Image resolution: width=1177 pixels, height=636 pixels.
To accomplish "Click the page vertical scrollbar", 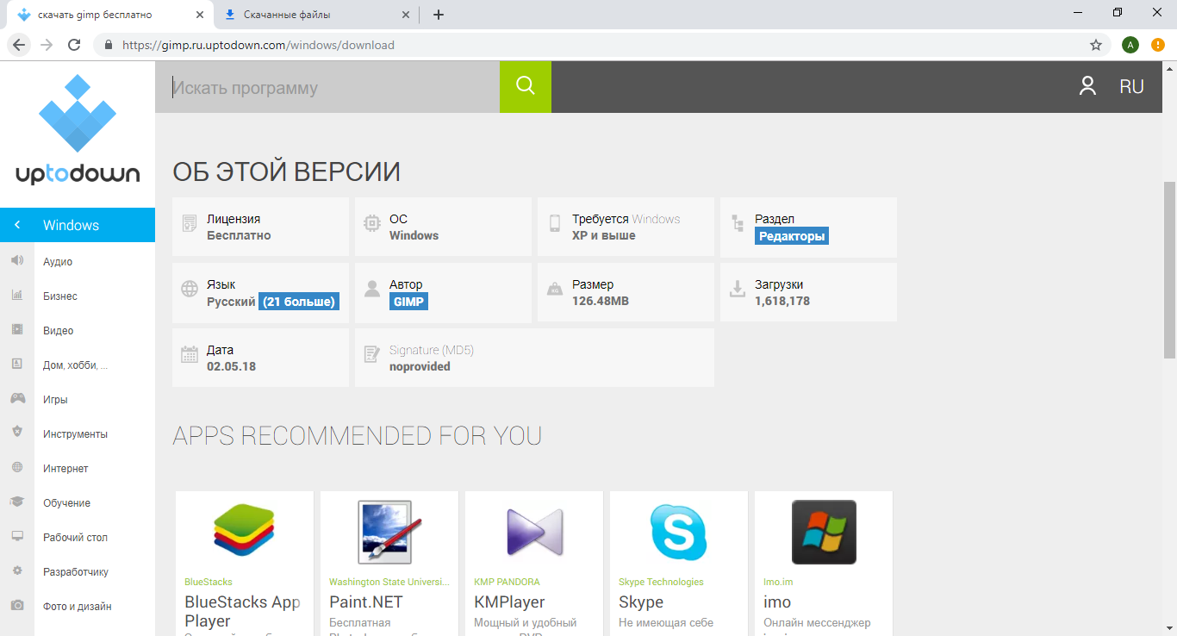I will coord(1169,268).
